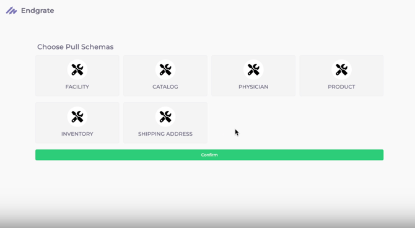
Task: Select the PRODUCT label
Action: coord(341,87)
